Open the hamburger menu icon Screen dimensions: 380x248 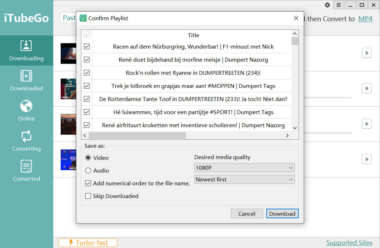338,5
